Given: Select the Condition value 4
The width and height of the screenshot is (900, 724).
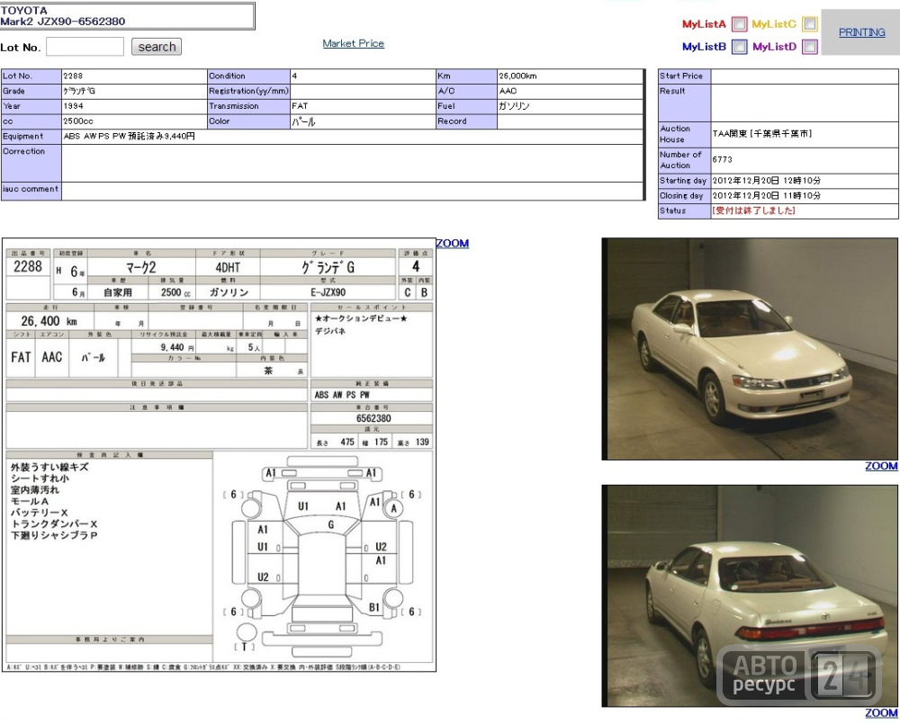Looking at the screenshot, I should (x=294, y=76).
